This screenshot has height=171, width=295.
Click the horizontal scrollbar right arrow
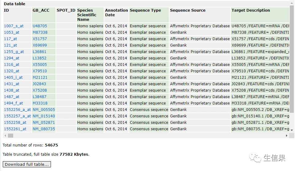(286, 135)
